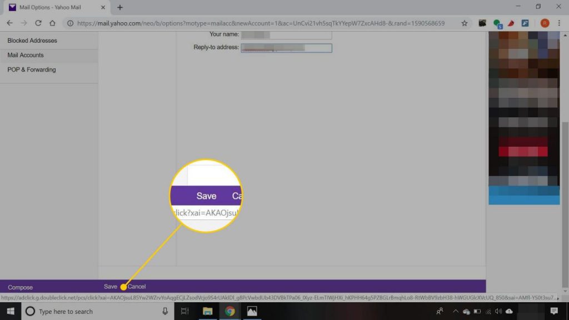The image size is (569, 320).
Task: Open the Chrome three-dot menu
Action: (559, 23)
